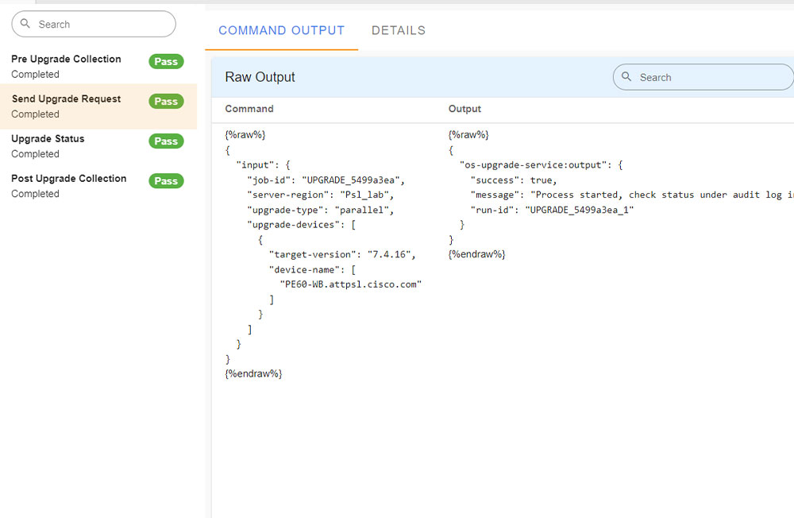
Task: Click the "PE60-WB.attpsl.cisco.com" device text
Action: click(x=351, y=284)
